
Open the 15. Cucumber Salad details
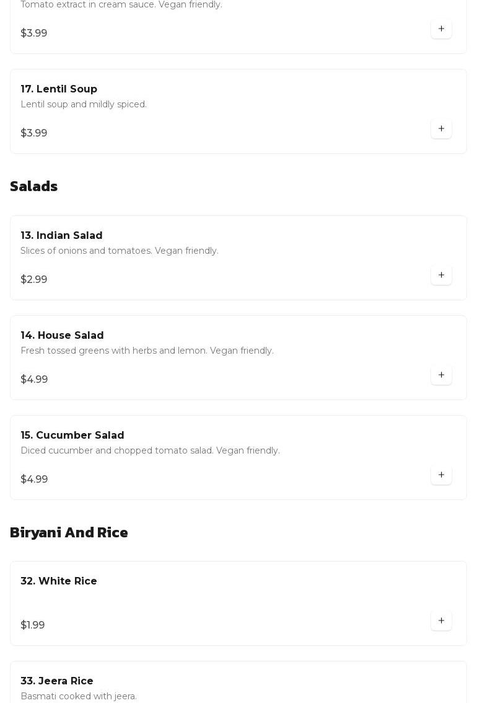(x=72, y=436)
